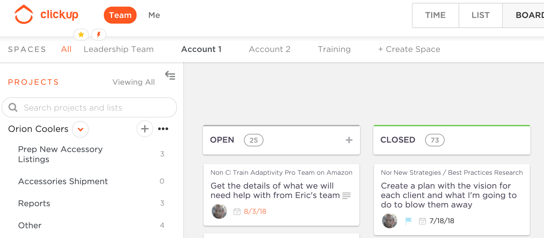Click the blue priority flag on closed task
Viewport: 544px width, 238px height.
tap(409, 221)
